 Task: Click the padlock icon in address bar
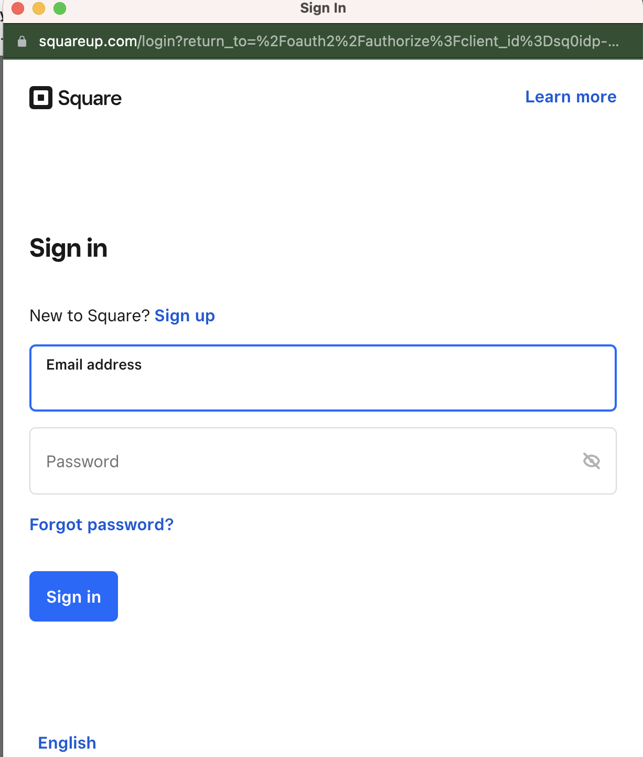[x=22, y=41]
